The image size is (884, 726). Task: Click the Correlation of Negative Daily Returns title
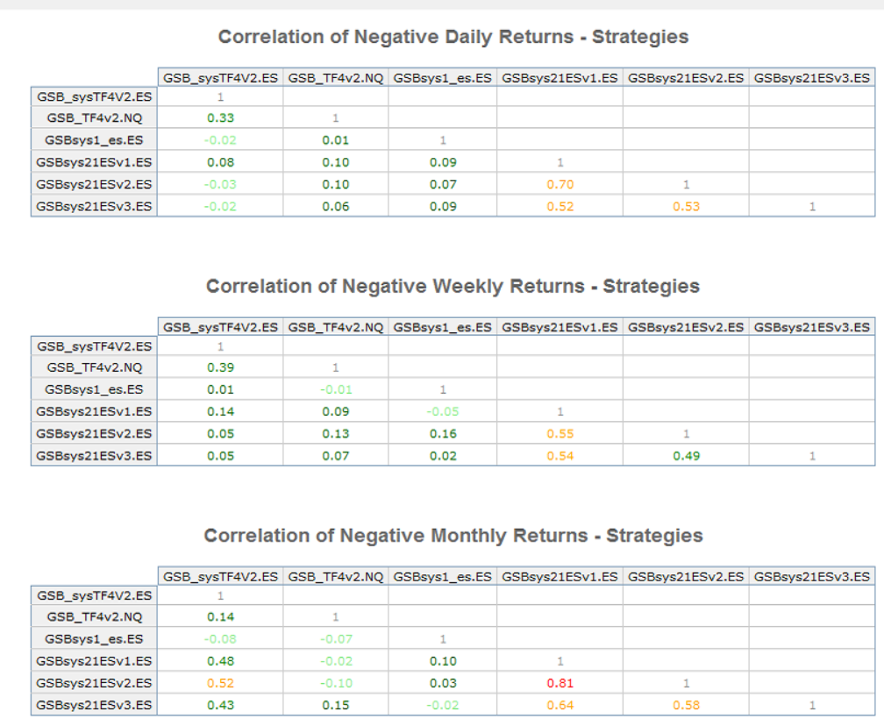(x=453, y=37)
